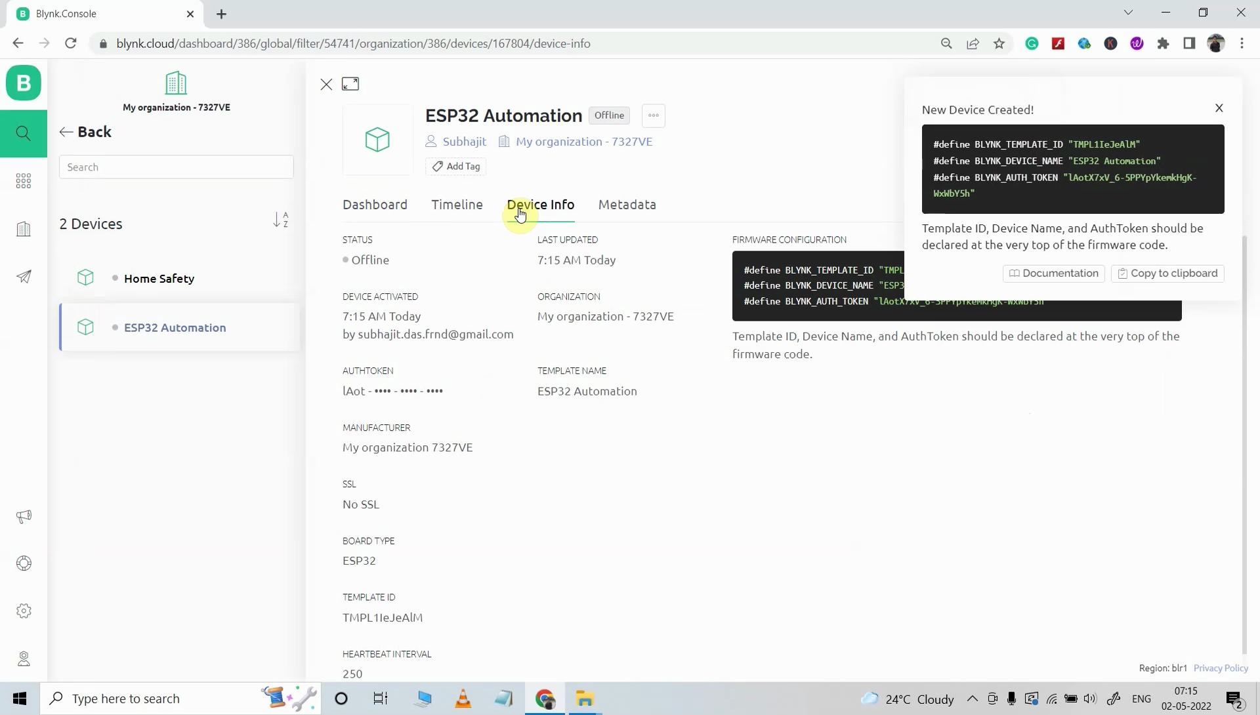Click inside the device Search field
This screenshot has height=715, width=1260.
(175, 167)
